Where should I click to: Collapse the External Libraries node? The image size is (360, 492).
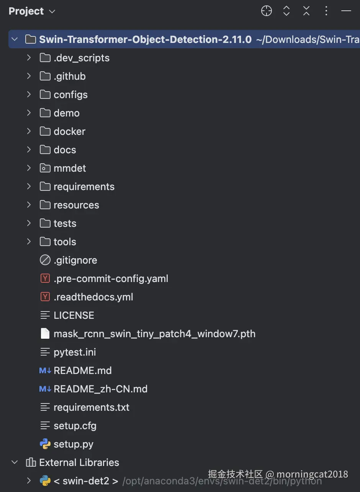[x=15, y=462]
